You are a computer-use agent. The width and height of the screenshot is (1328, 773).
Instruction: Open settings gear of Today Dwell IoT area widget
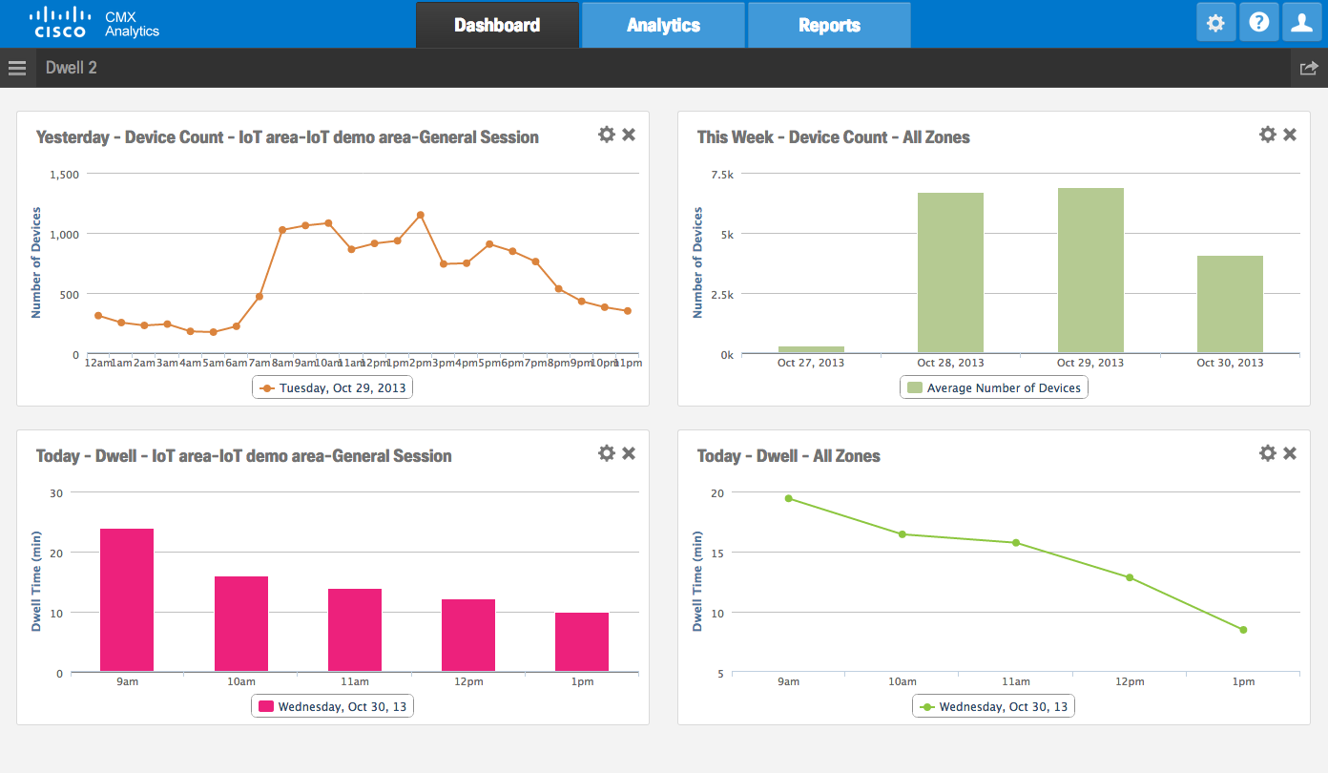pyautogui.click(x=606, y=453)
